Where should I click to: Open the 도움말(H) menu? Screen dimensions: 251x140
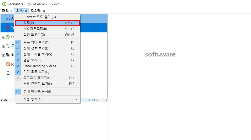tap(38, 11)
